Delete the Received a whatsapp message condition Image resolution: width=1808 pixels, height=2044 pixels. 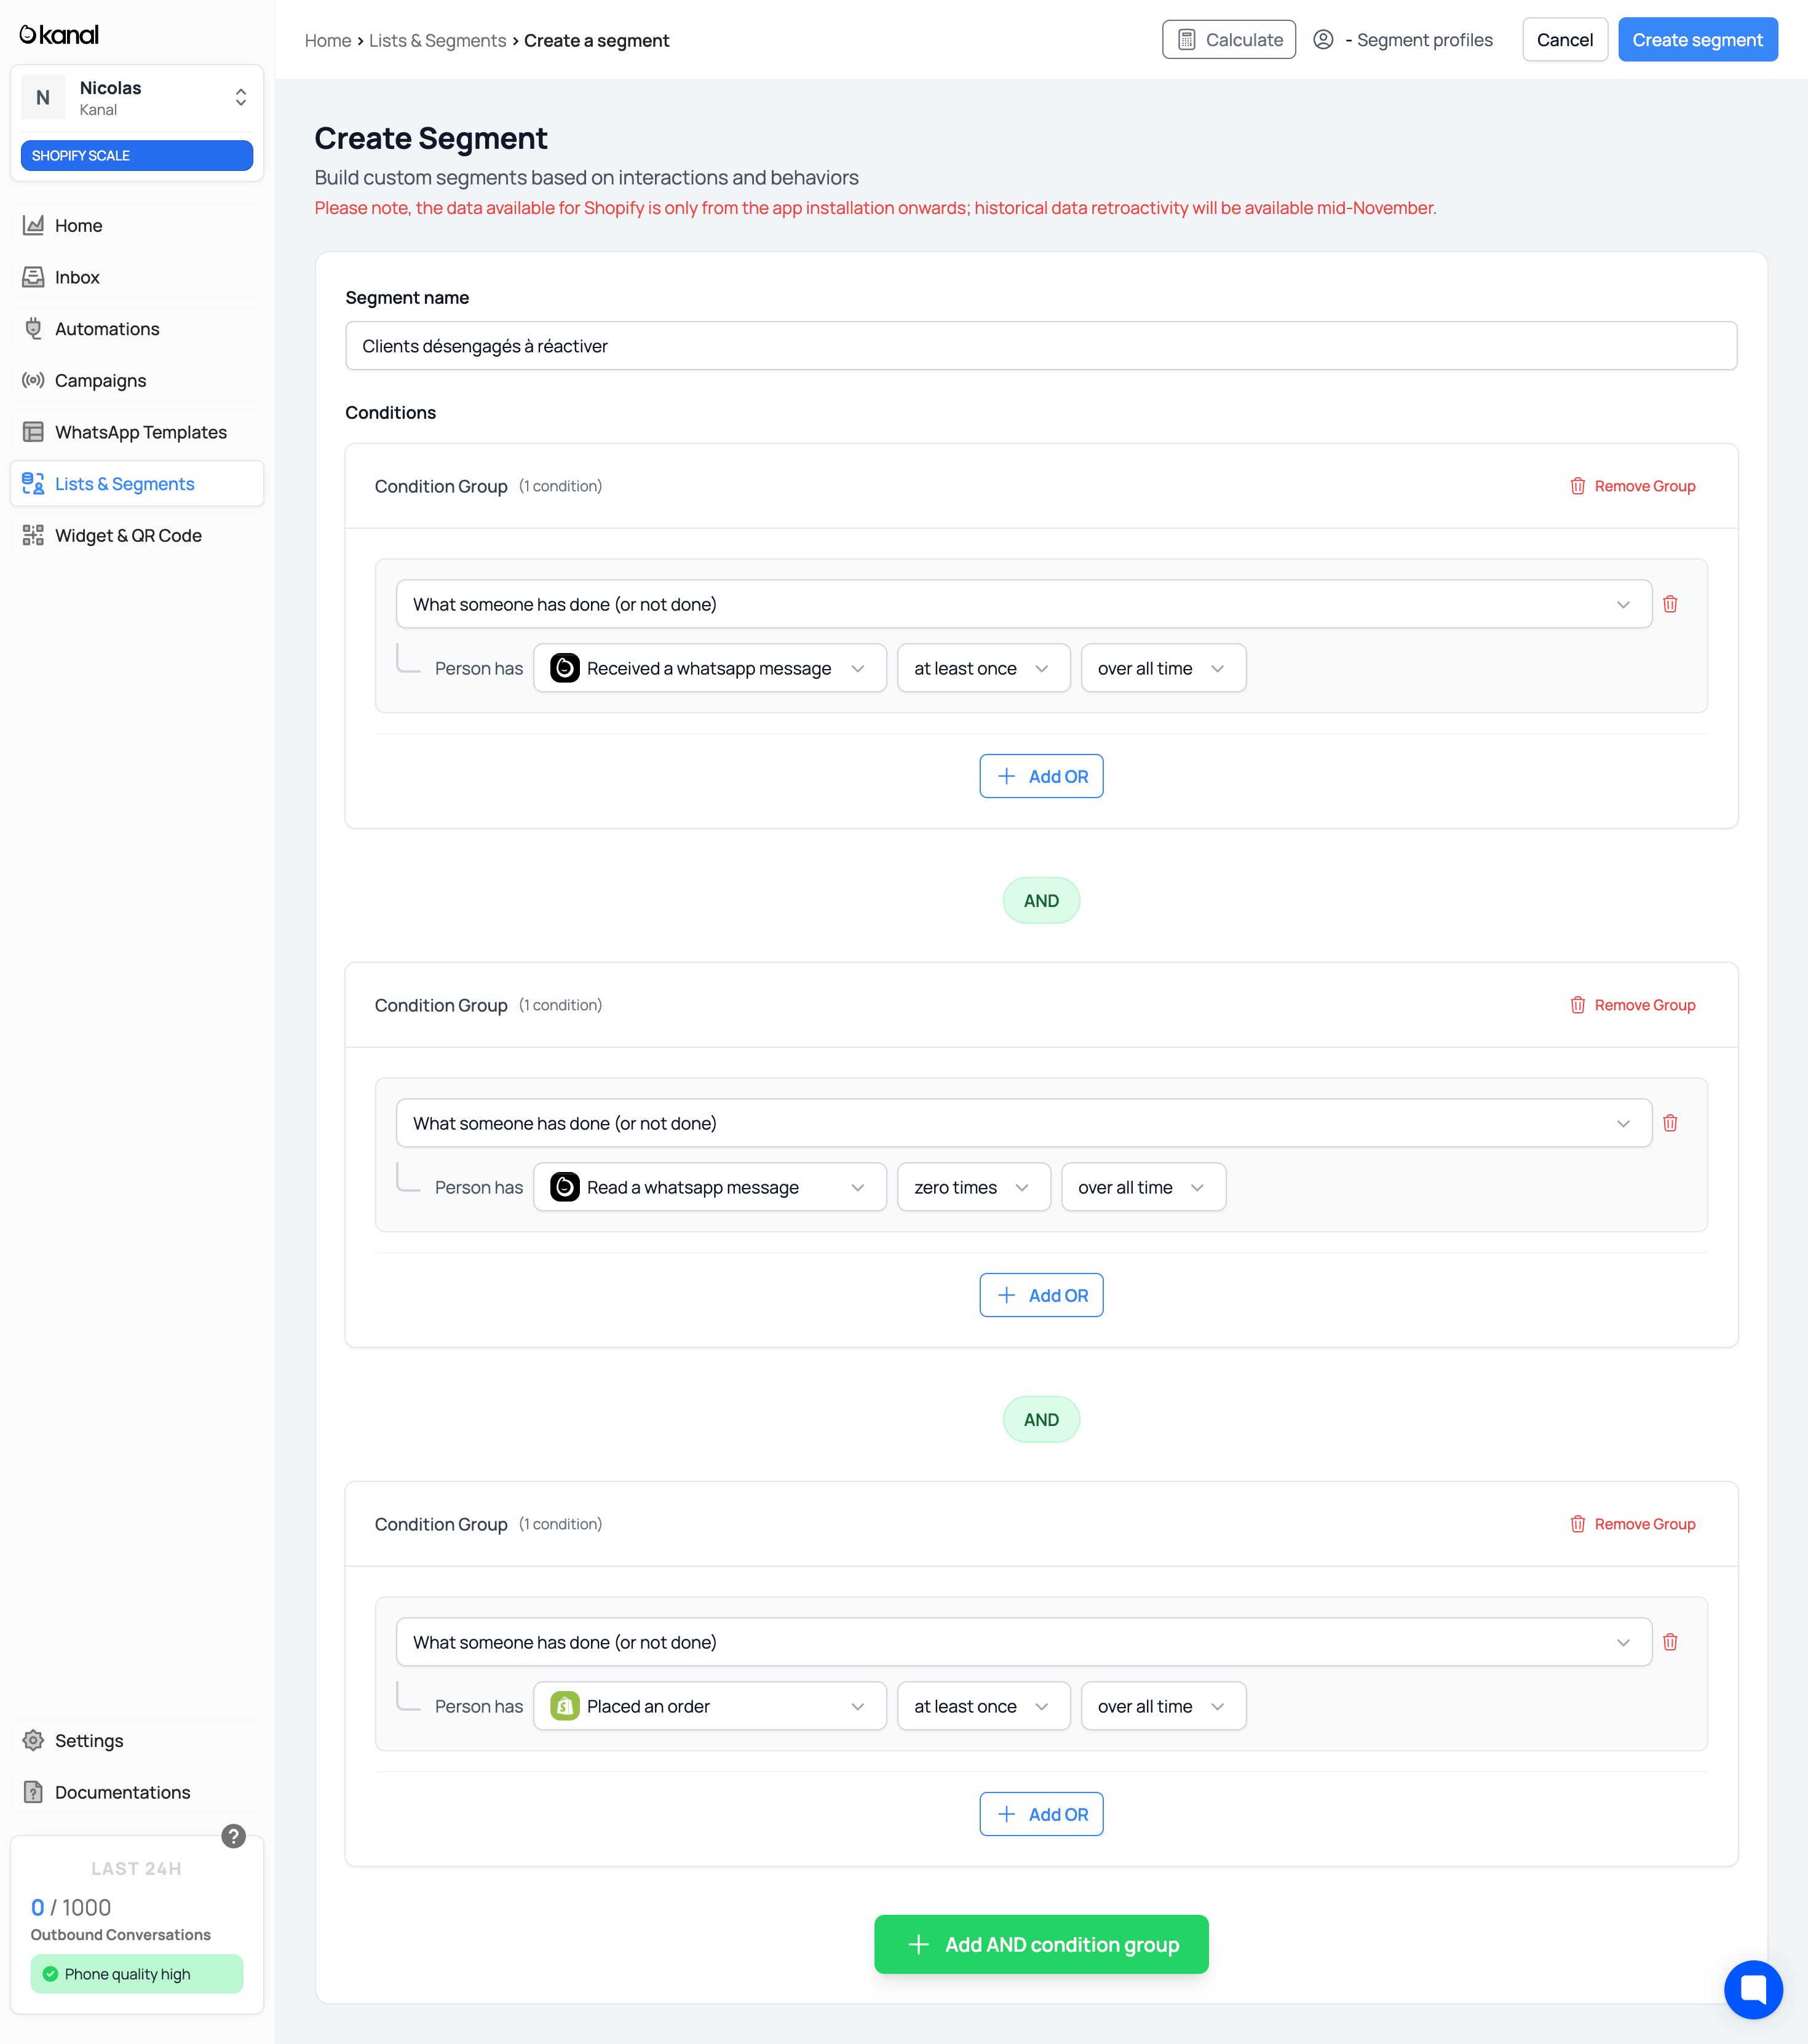point(1670,604)
